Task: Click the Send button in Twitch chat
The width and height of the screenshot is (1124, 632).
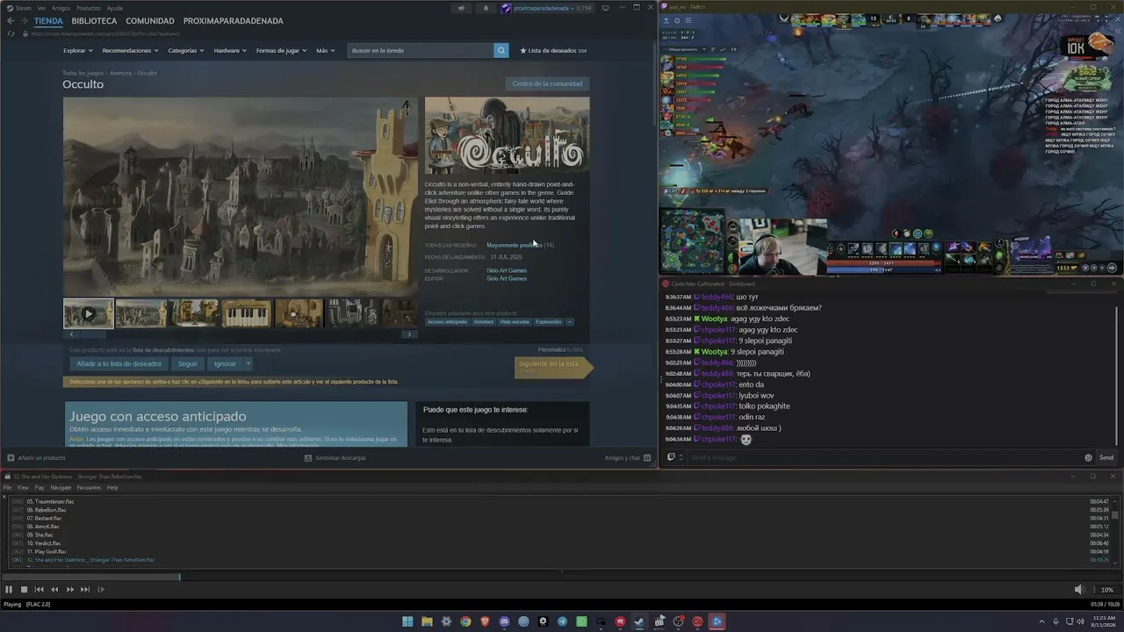Action: [x=1106, y=457]
